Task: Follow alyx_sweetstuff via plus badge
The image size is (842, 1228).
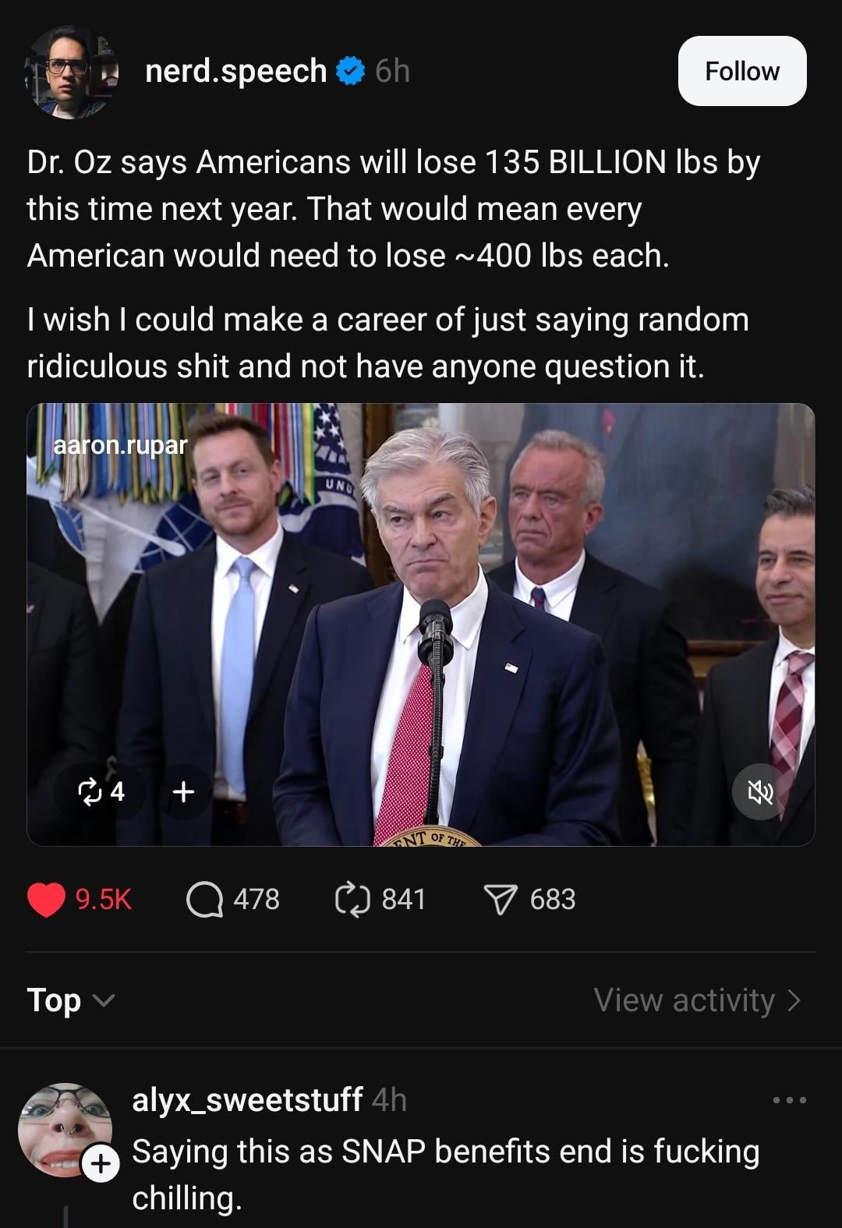Action: click(x=101, y=1164)
